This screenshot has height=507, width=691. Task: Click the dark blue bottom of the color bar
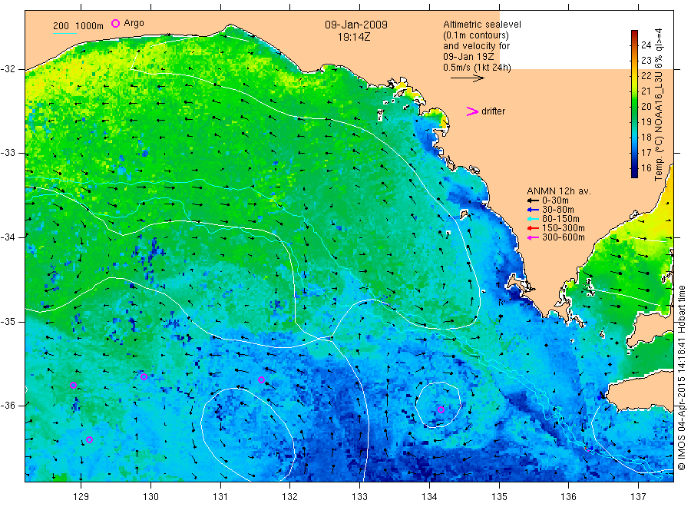(634, 174)
